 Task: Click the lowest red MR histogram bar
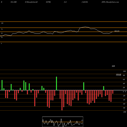[x=62, y=100]
